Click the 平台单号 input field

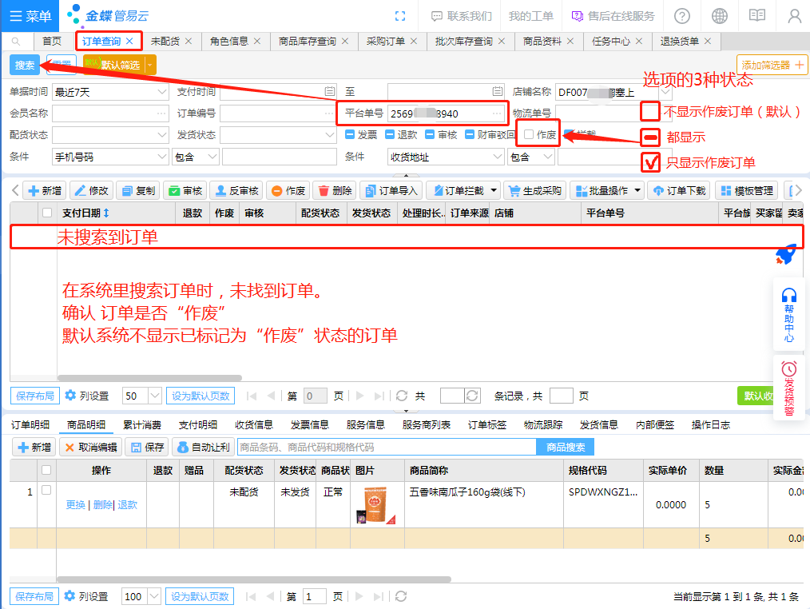tap(443, 113)
